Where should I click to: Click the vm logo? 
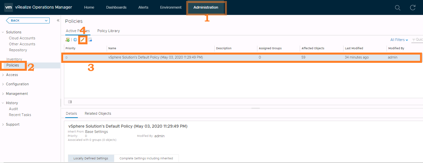click(x=9, y=7)
